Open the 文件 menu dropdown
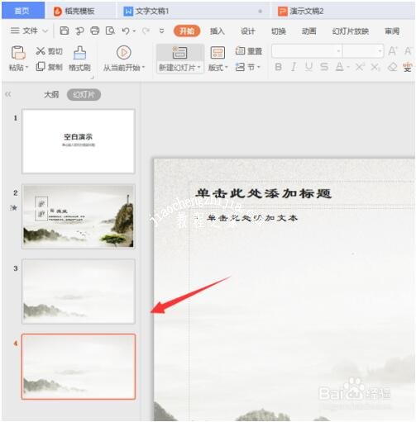The height and width of the screenshot is (422, 416). (29, 31)
